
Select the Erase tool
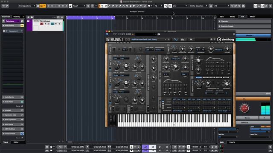click(113, 6)
